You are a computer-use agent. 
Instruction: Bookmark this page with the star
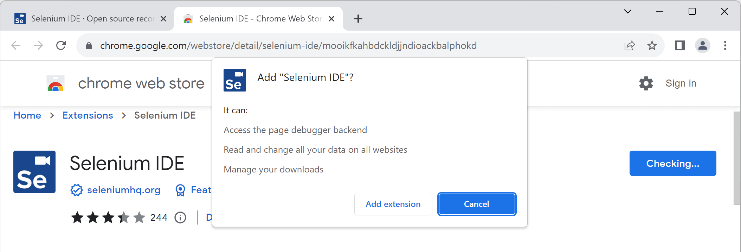(652, 45)
